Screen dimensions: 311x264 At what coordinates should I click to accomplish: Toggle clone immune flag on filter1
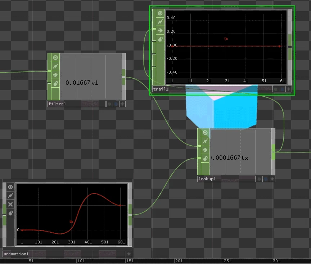pyautogui.click(x=55, y=66)
